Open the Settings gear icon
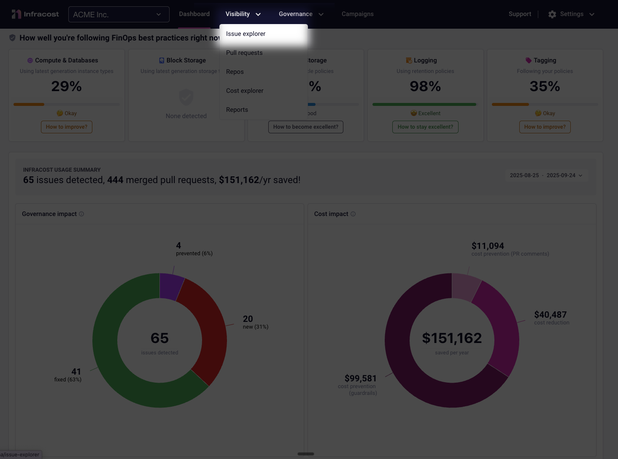 pyautogui.click(x=552, y=14)
